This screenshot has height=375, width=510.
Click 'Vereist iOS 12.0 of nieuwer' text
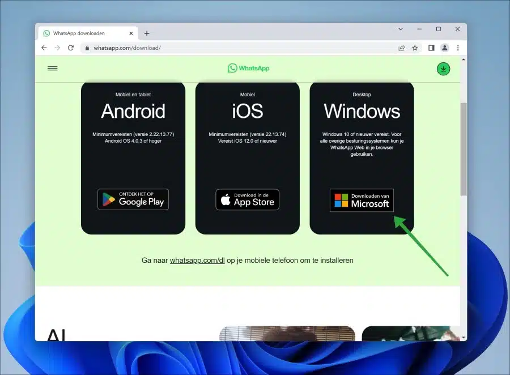tap(248, 141)
